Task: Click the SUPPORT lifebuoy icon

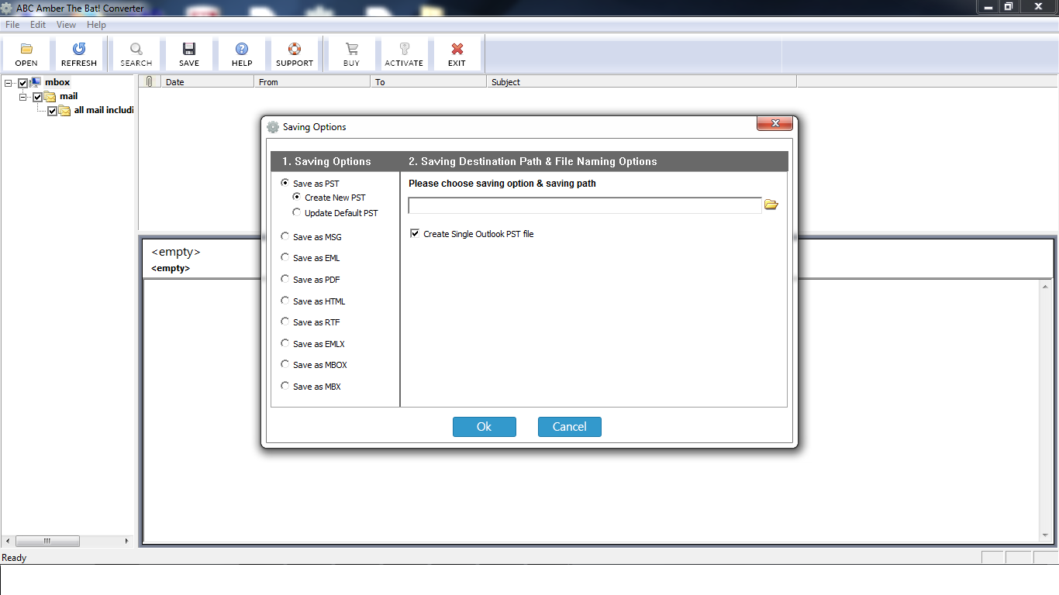Action: 295,49
